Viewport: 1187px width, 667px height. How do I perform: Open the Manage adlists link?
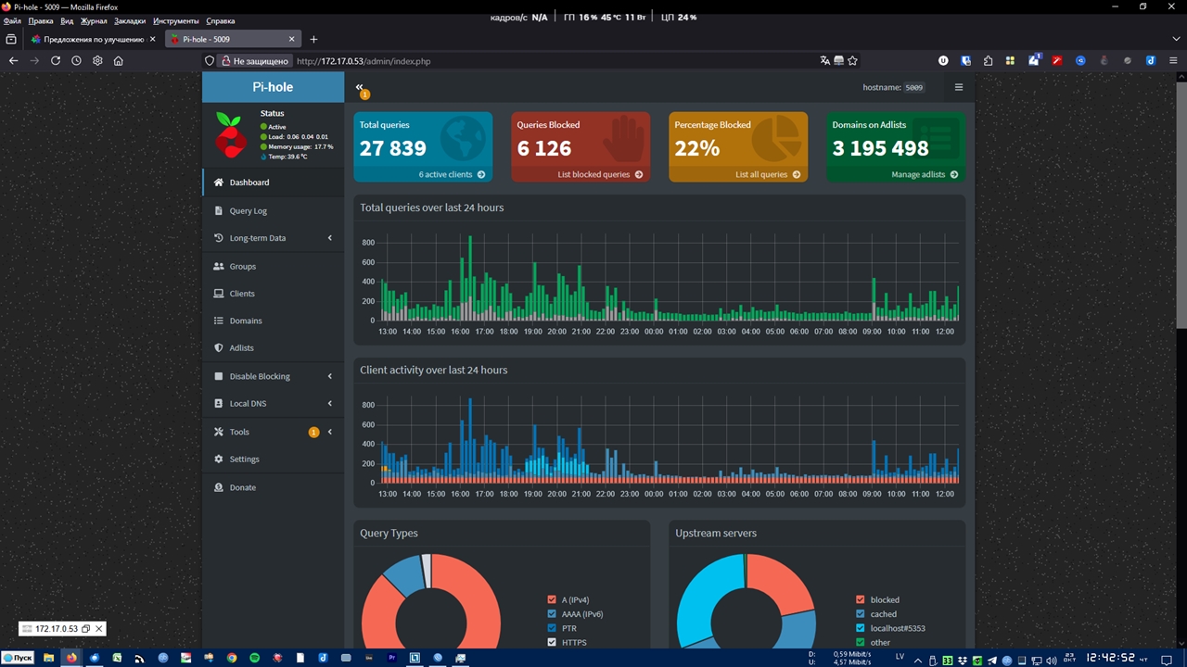pos(918,174)
